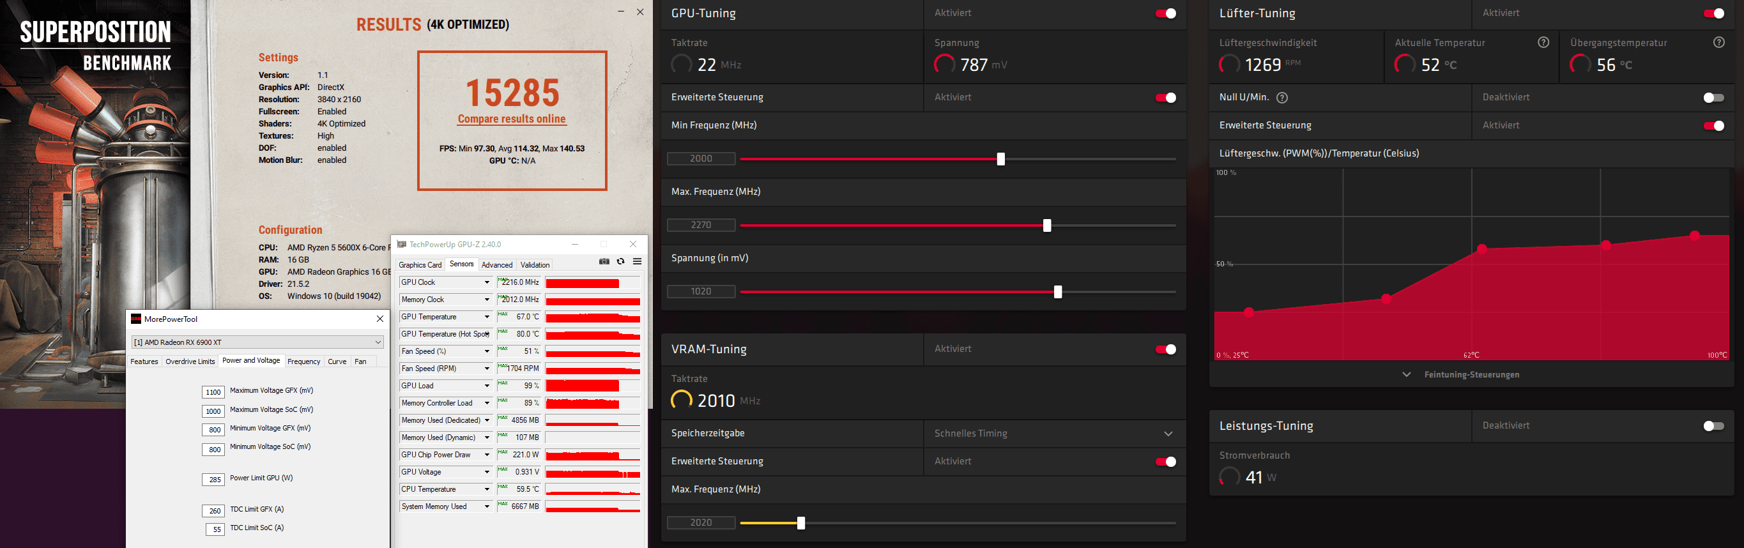Toggle VRAM Erweiterte Steuerung switch
The height and width of the screenshot is (548, 1744).
point(1166,461)
